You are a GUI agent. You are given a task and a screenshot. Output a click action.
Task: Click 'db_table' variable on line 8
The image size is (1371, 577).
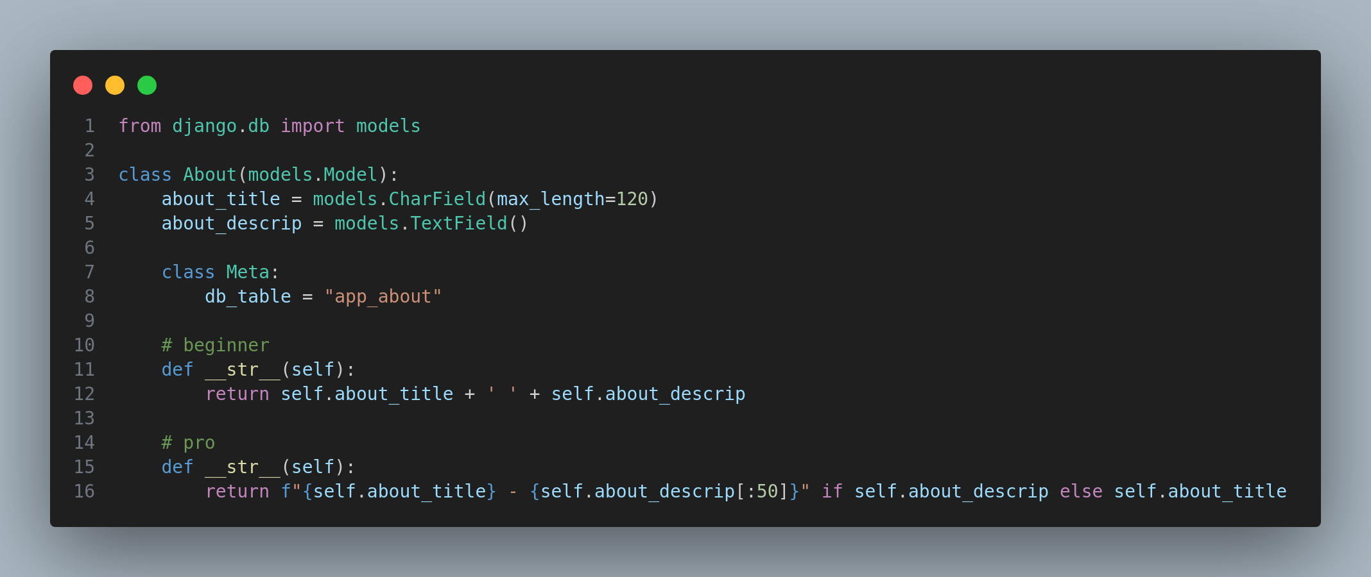(x=248, y=296)
